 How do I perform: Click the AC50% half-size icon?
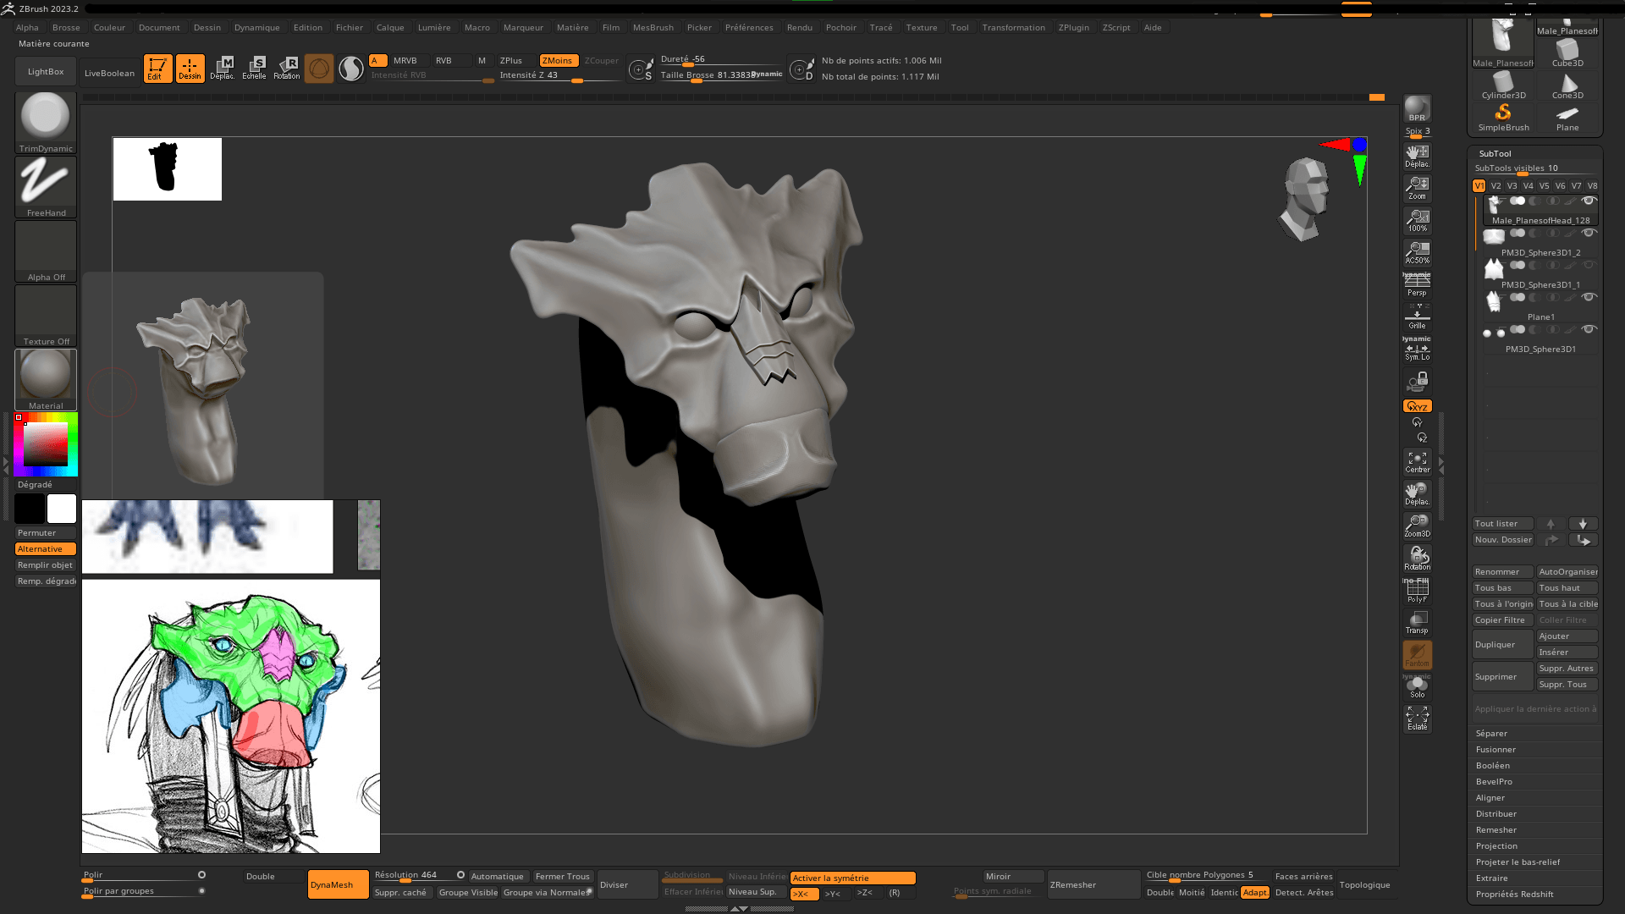pos(1418,252)
